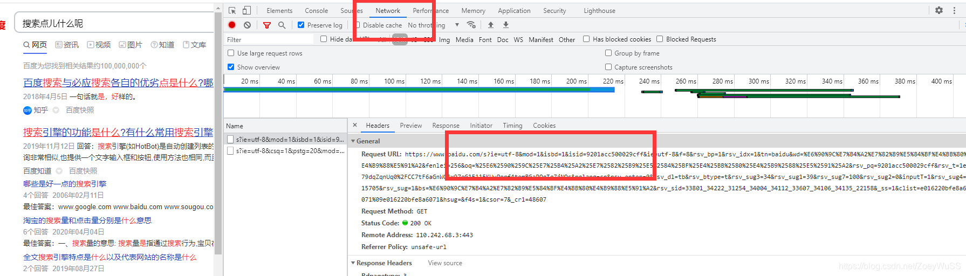Image resolution: width=966 pixels, height=276 pixels.
Task: Import HAR file upload arrow
Action: 491,25
